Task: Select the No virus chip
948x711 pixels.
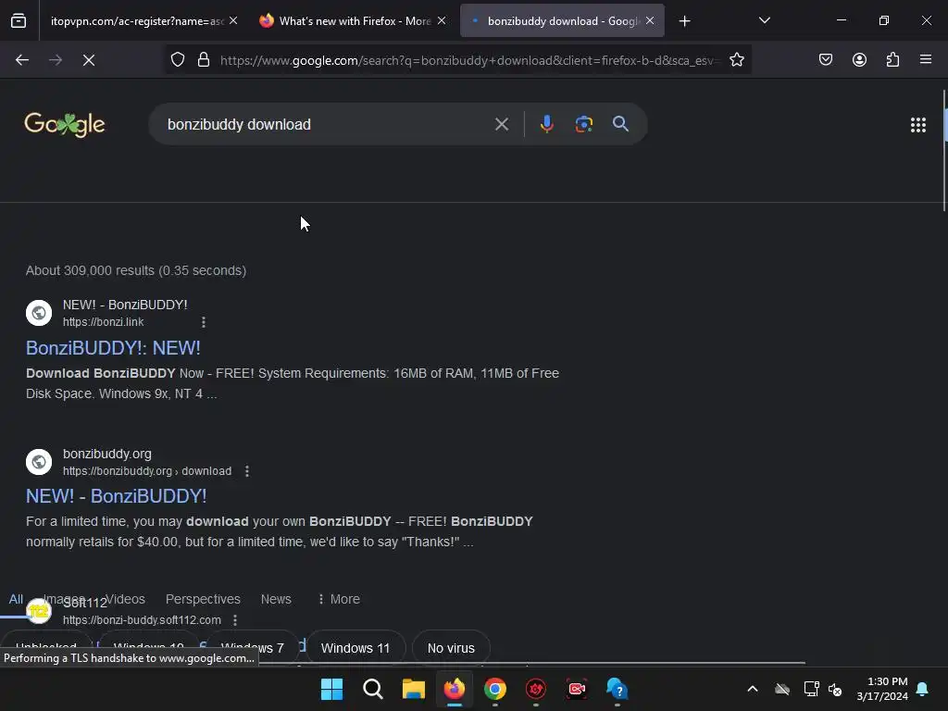Action: point(451,648)
